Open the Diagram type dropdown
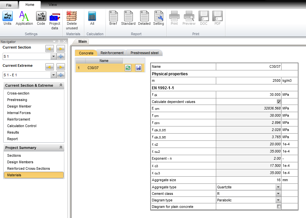This screenshot has width=306, height=218. pos(278,200)
